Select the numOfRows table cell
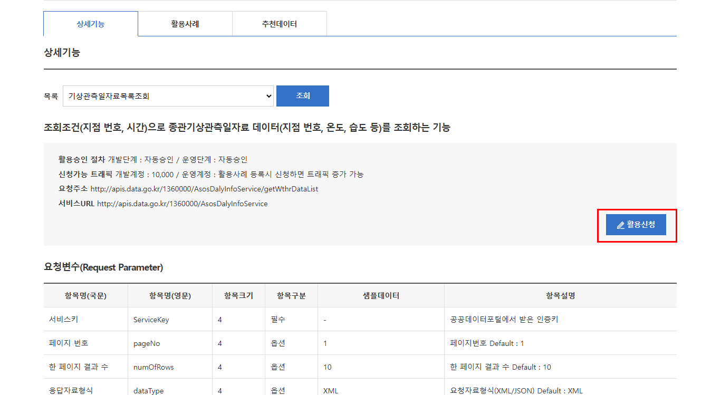 pyautogui.click(x=170, y=367)
